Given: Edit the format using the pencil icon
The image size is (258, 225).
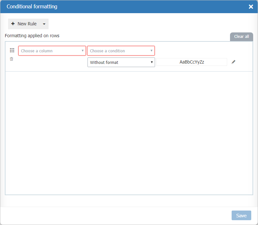Looking at the screenshot, I should 234,62.
